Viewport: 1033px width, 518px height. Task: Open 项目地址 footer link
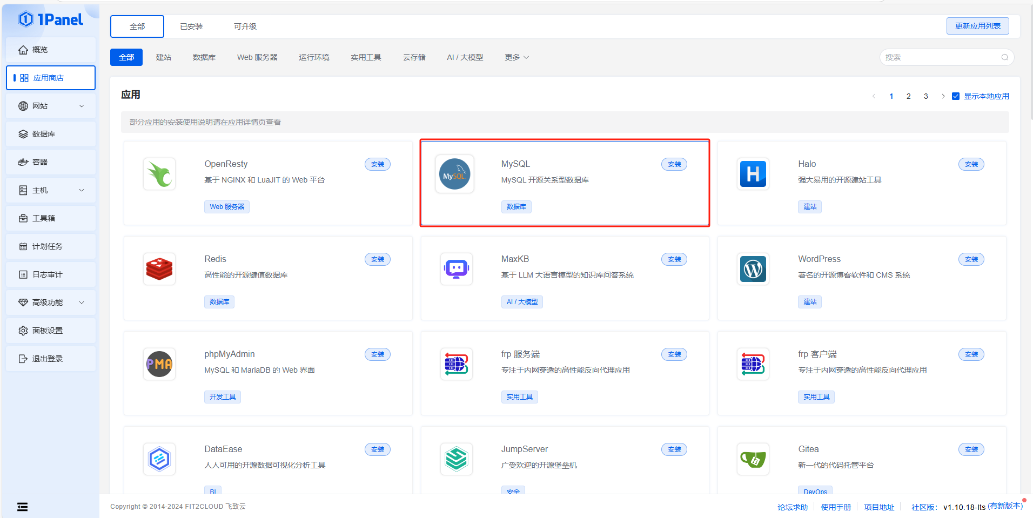879,507
